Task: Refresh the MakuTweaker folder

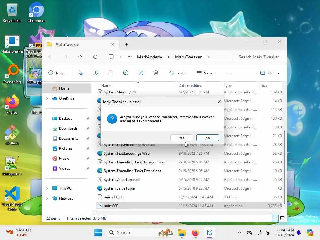Action: click(x=95, y=57)
